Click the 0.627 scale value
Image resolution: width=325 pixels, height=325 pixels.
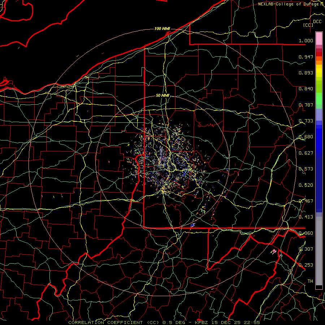pyautogui.click(x=306, y=153)
